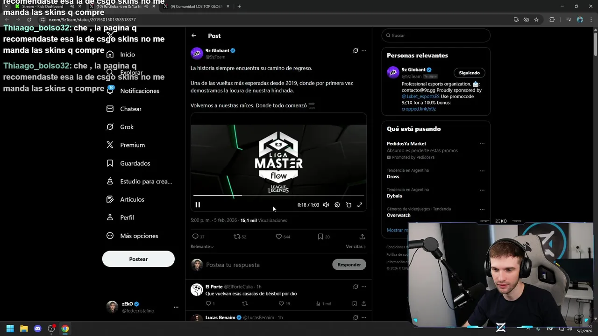Image resolution: width=598 pixels, height=336 pixels.
Task: Open a new Chrome tab
Action: coord(239,7)
